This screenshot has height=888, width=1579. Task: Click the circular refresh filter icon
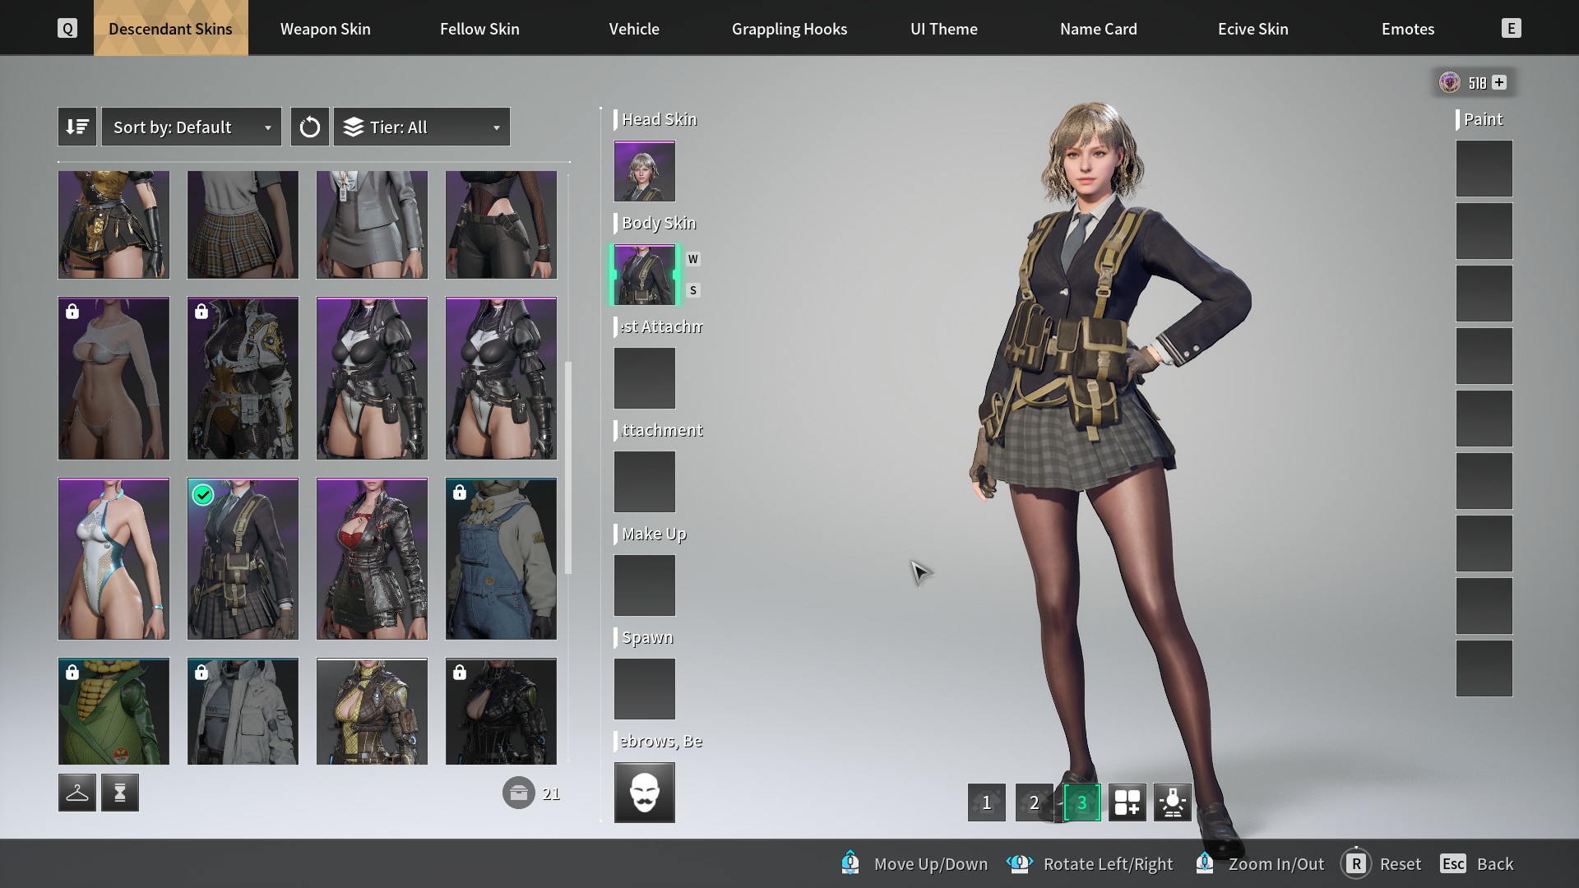309,127
